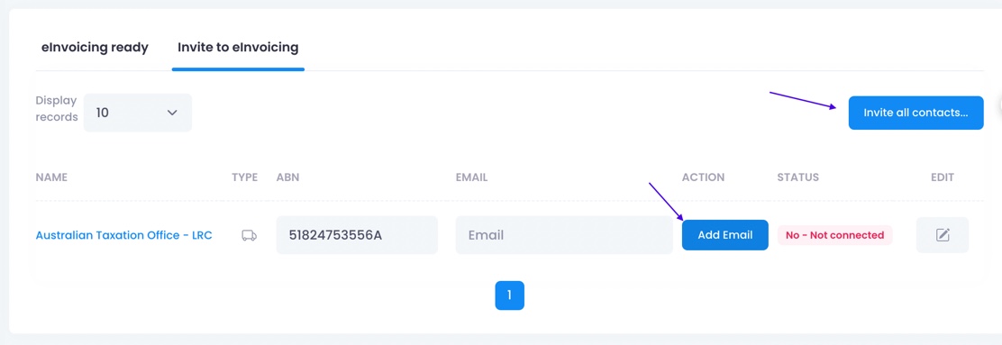
Task: Click the No - Not connected status badge
Action: 834,235
